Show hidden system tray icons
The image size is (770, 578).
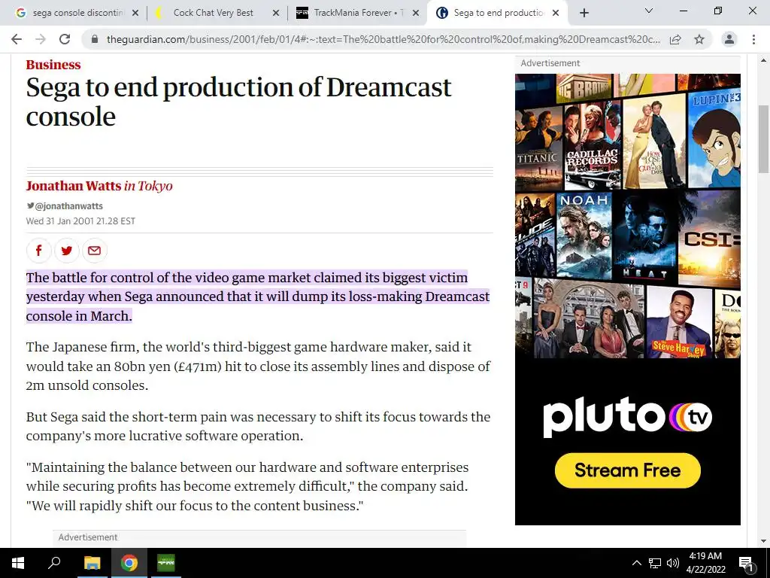[x=636, y=563]
